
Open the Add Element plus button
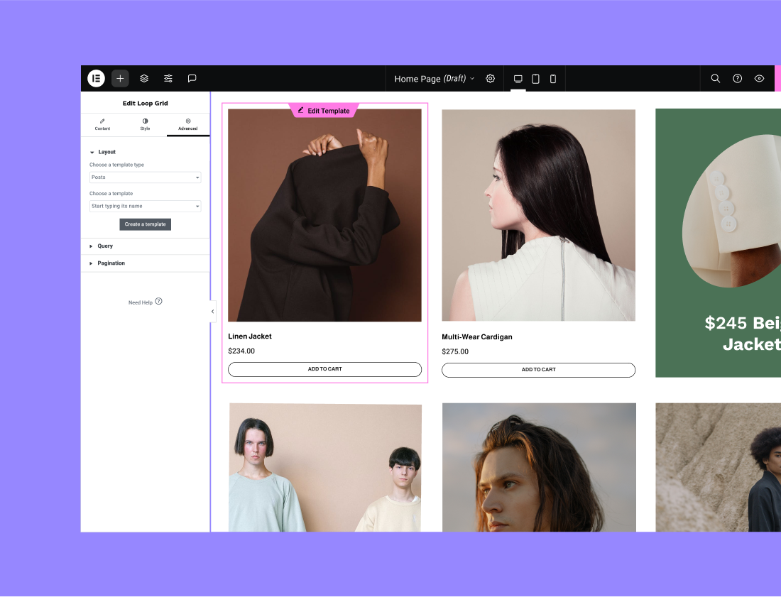click(120, 79)
